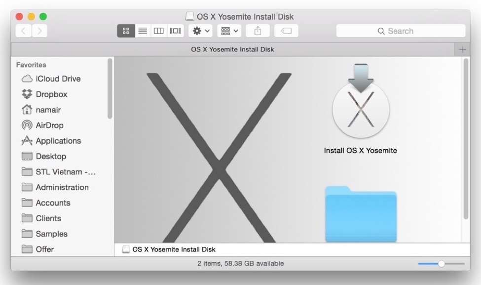Go forward with the right arrow
481x285 pixels.
(x=39, y=31)
